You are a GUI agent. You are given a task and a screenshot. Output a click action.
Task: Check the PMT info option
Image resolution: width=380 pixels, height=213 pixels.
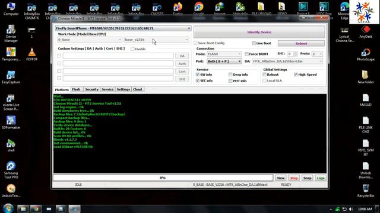pos(230,81)
